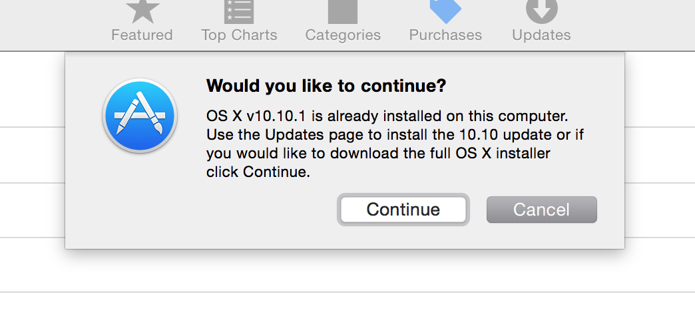Switch to the Top Charts tab label
Viewport: 695px width, 326px height.
coord(240,35)
